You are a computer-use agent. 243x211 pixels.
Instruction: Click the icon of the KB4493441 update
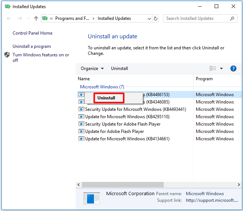pyautogui.click(x=81, y=109)
